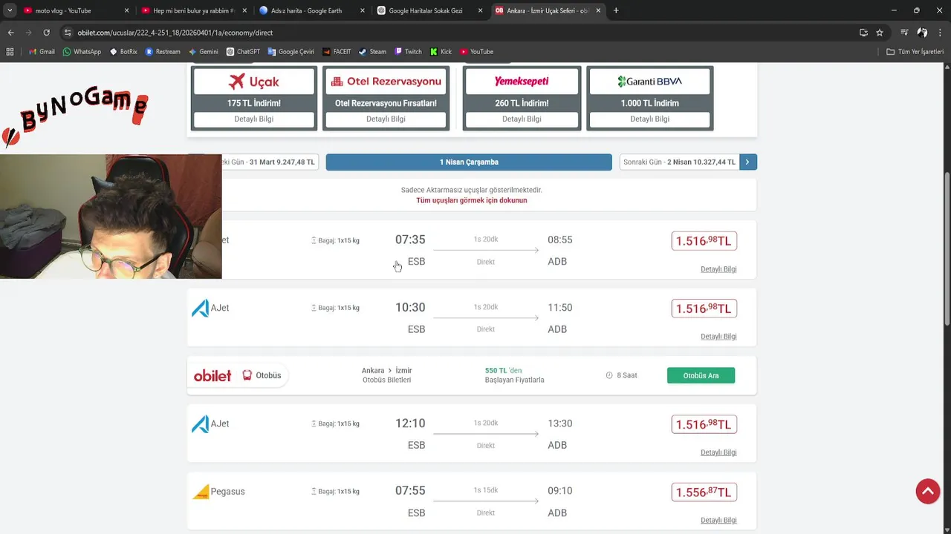Open Detaylı Bilgi for the 07:35 flight
This screenshot has width=951, height=534.
coord(718,269)
